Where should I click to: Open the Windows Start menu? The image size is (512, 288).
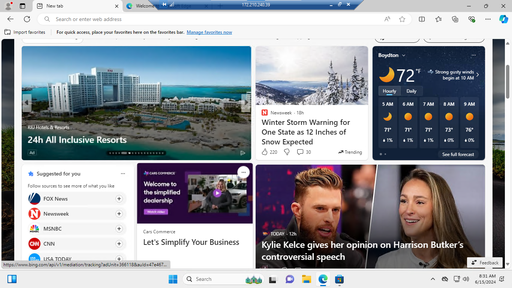173,279
